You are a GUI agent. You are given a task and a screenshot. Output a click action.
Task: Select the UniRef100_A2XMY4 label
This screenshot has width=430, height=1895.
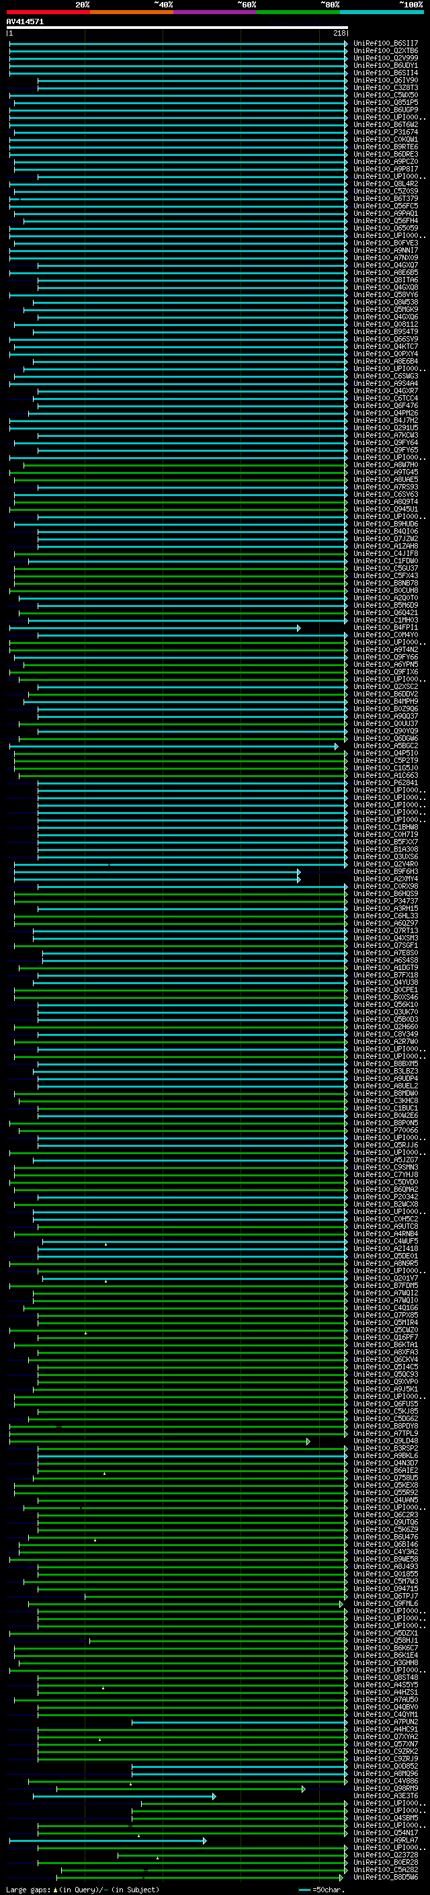click(386, 879)
